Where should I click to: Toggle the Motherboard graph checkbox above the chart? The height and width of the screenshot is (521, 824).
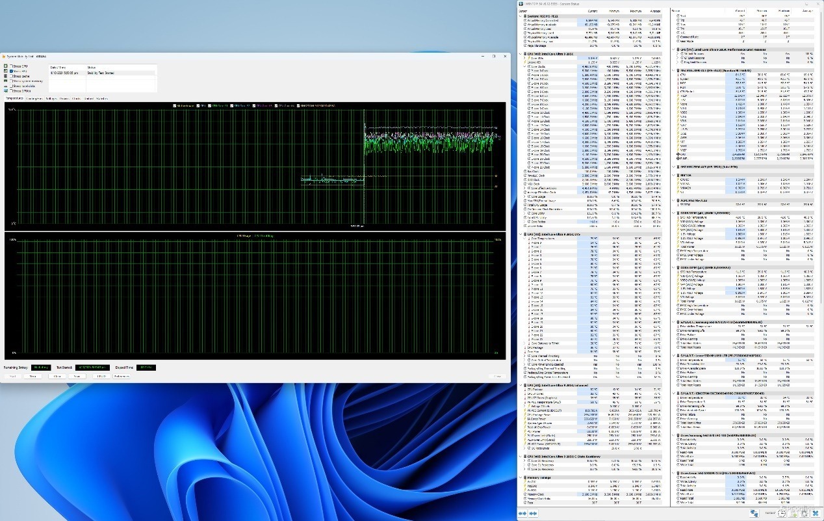tap(174, 105)
